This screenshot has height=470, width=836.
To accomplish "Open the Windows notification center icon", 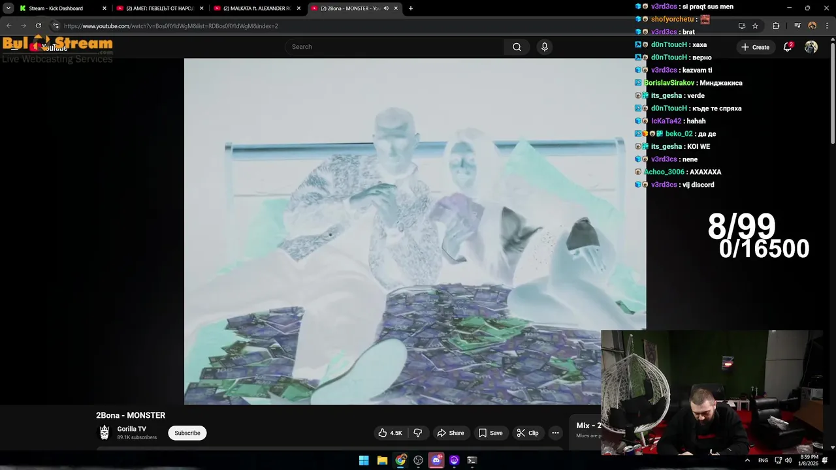I will pyautogui.click(x=825, y=460).
